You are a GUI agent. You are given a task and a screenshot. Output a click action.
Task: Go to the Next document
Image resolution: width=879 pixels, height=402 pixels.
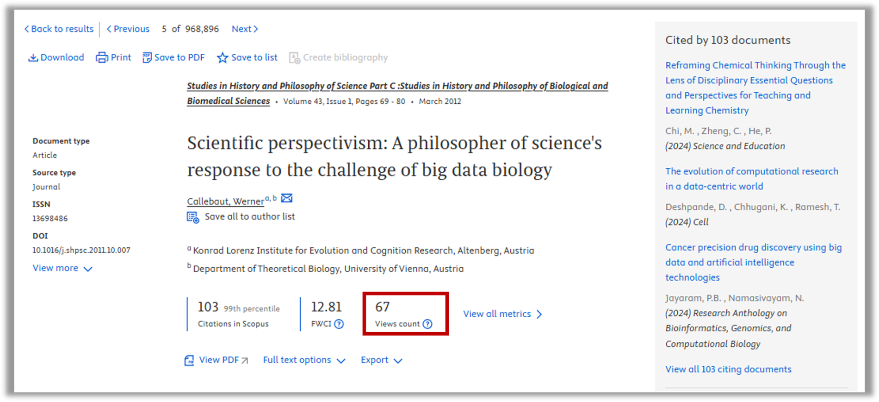[x=245, y=29]
